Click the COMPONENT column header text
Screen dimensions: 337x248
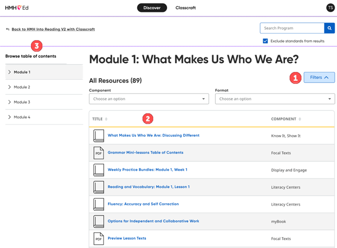tap(283, 119)
